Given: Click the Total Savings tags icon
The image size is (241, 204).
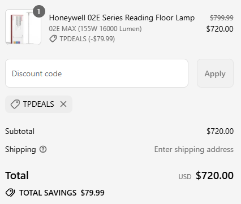Looking at the screenshot, I should tap(10, 193).
